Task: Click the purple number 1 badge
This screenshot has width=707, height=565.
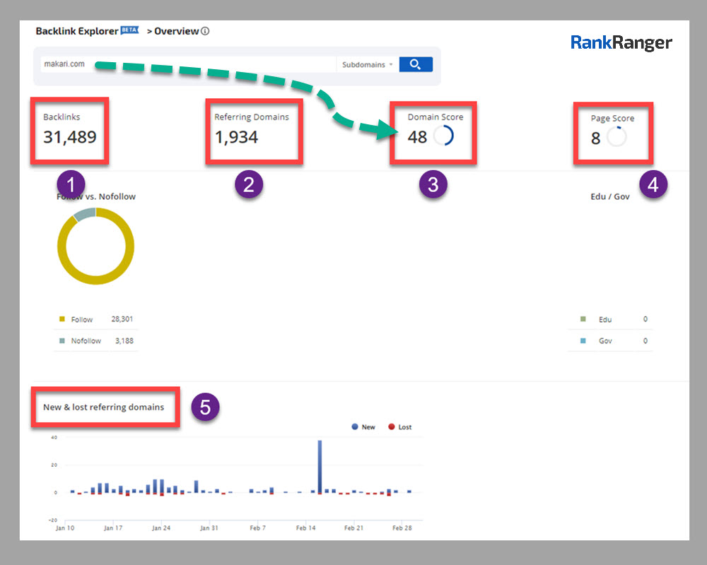Action: (70, 185)
